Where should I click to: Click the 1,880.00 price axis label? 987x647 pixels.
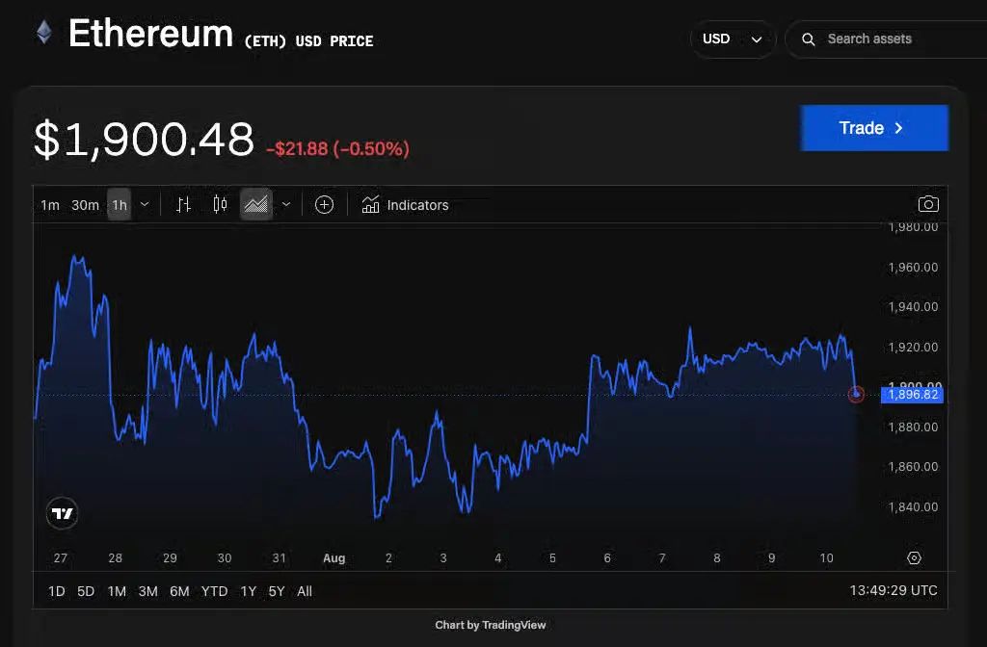pos(913,427)
